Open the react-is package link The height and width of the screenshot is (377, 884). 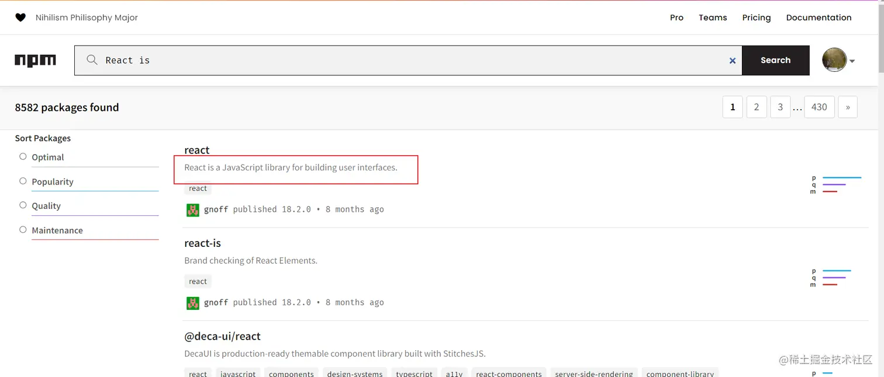click(x=202, y=243)
